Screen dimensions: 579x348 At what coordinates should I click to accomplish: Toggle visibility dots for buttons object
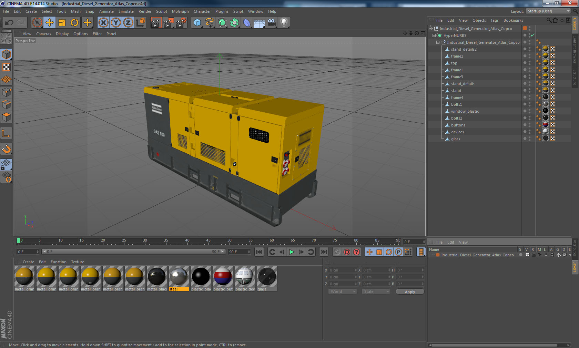[x=529, y=125]
